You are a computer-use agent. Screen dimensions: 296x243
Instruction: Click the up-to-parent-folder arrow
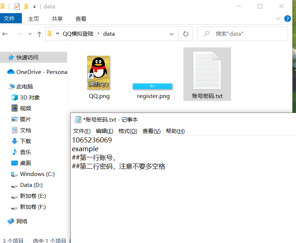coord(39,34)
